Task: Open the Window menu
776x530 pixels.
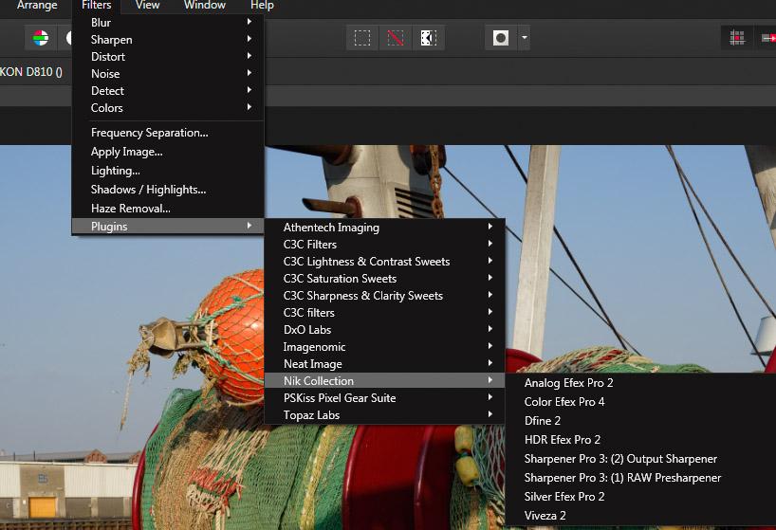Action: (x=205, y=6)
